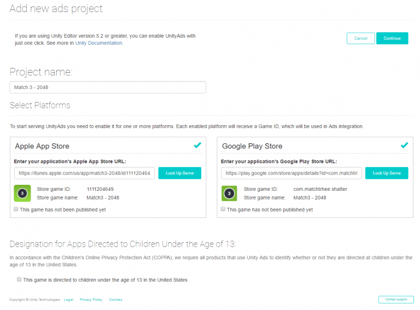The height and width of the screenshot is (310, 420).
Task: Look up game for Google Play Store URL
Action: click(387, 173)
